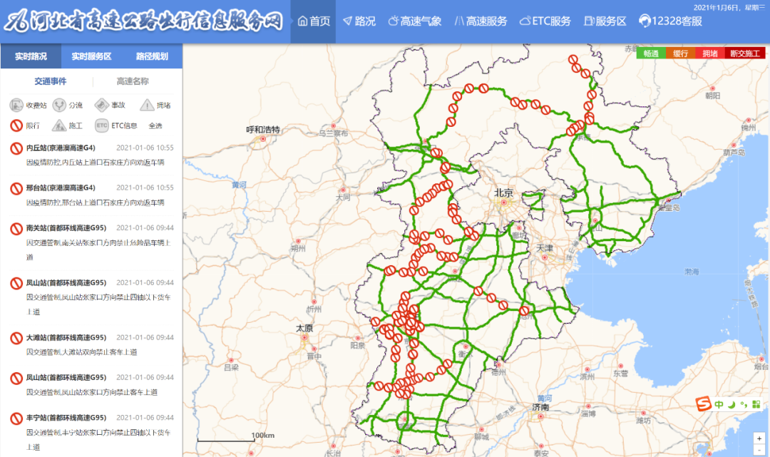
Task: Open the 内丘站(京港澳高速G4) event entry
Action: tap(61, 148)
